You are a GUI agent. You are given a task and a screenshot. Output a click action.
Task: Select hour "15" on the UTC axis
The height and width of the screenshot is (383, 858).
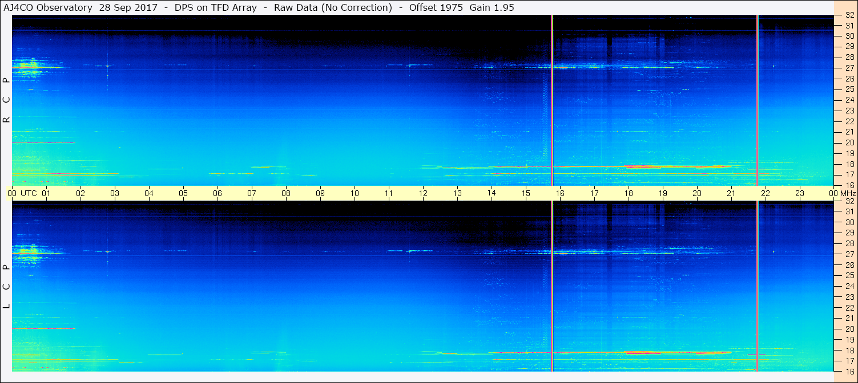(526, 193)
